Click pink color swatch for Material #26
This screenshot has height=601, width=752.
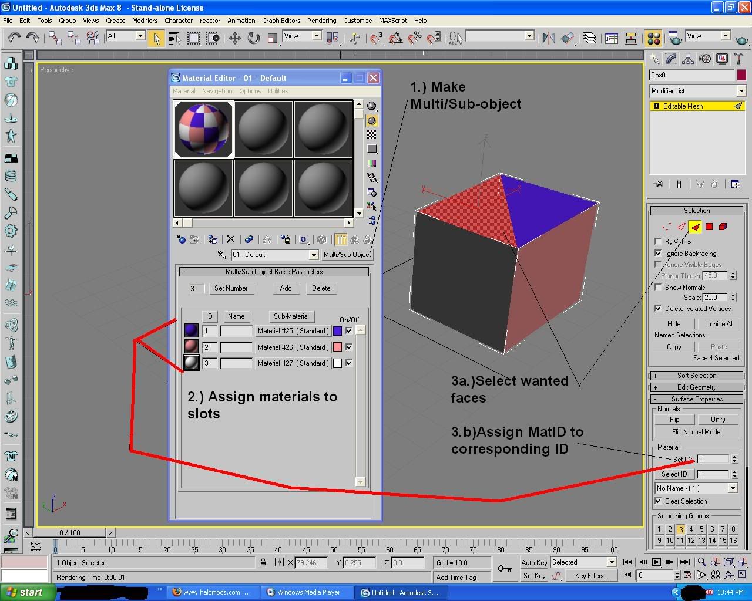click(x=337, y=347)
